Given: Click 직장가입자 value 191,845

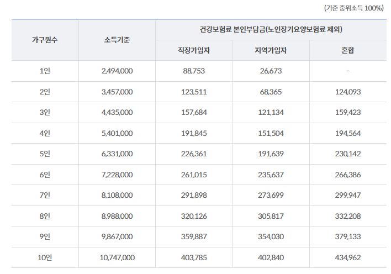Looking at the screenshot, I should coord(194,133).
